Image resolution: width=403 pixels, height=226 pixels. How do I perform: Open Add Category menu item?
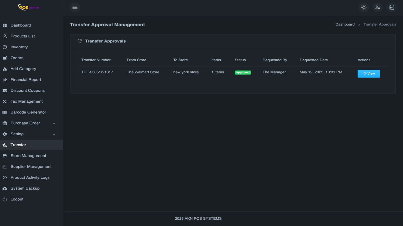point(23,69)
